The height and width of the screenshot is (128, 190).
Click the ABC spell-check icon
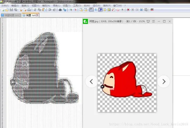click(x=152, y=10)
